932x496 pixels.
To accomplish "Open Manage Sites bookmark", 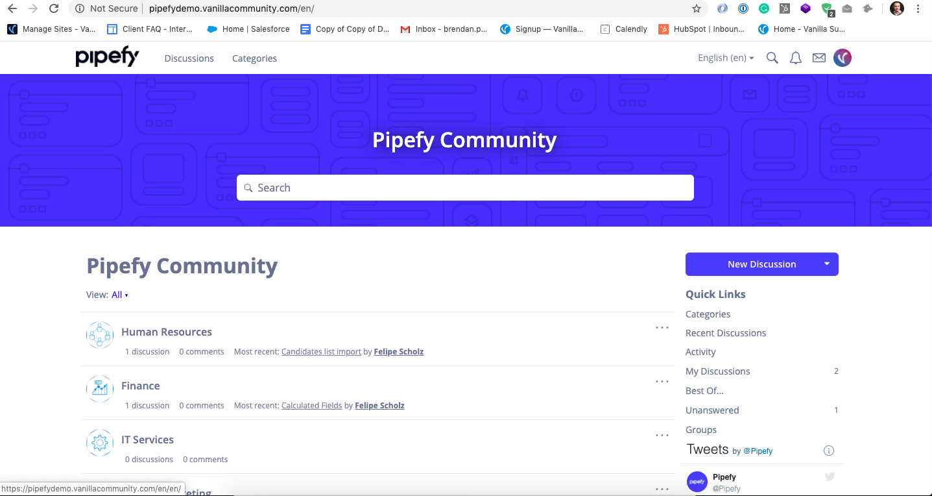I will (51, 29).
